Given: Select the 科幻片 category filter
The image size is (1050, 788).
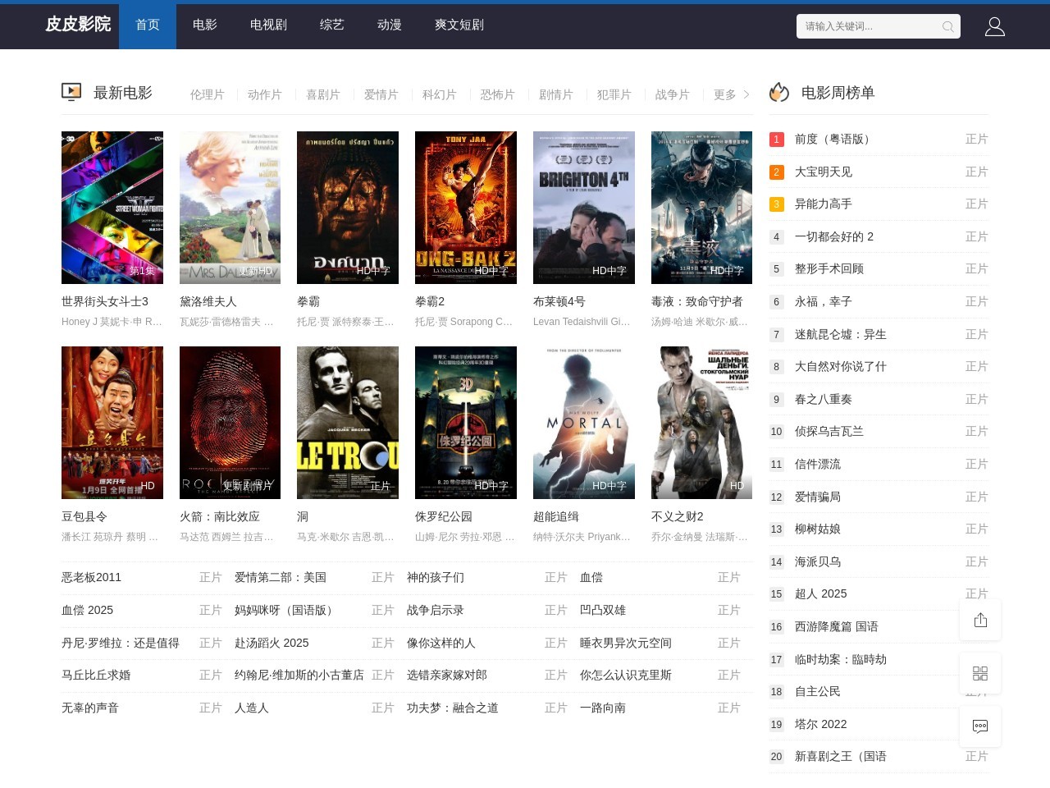Looking at the screenshot, I should 440,94.
